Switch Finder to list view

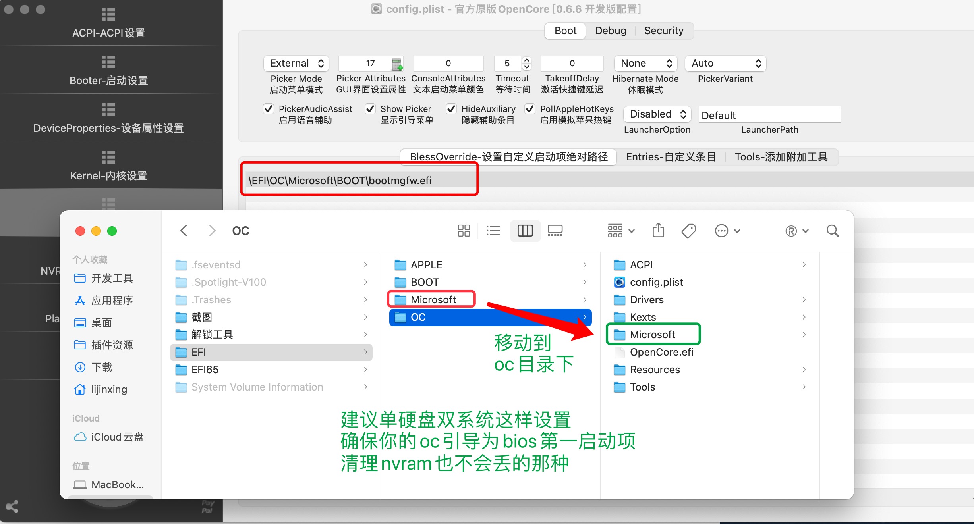[x=493, y=231]
